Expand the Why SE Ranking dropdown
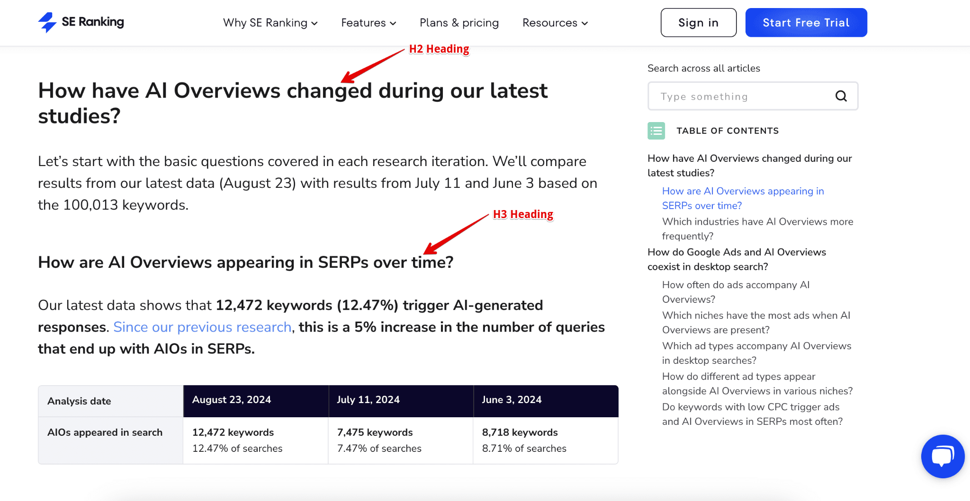Image resolution: width=970 pixels, height=501 pixels. point(270,22)
